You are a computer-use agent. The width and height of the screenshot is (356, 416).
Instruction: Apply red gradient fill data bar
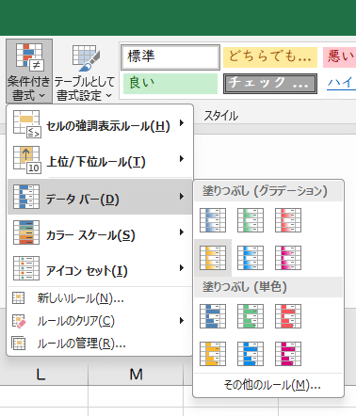pos(288,220)
